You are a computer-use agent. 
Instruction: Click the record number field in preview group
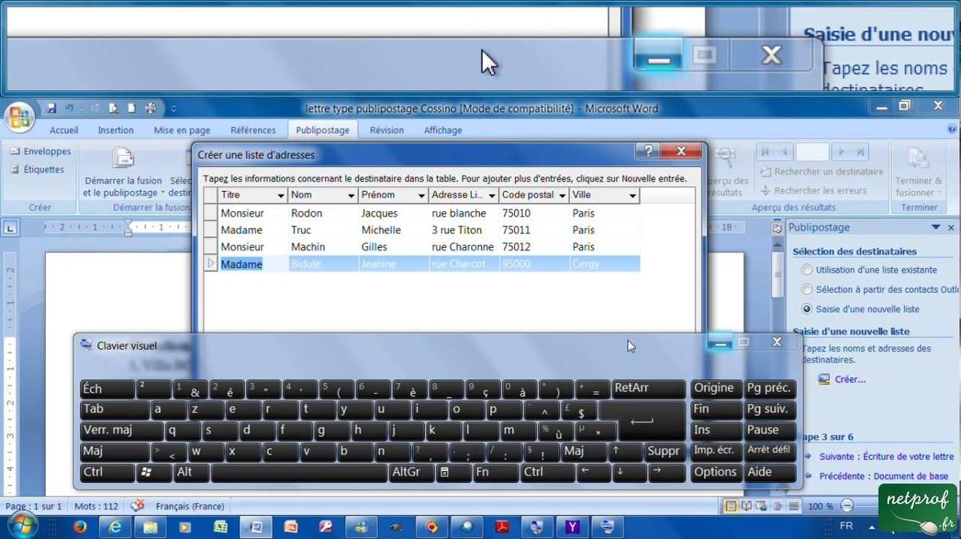click(x=812, y=151)
